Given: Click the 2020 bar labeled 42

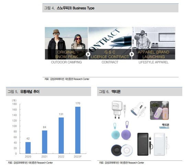Looking at the screenshot, I should pyautogui.click(x=28, y=148).
